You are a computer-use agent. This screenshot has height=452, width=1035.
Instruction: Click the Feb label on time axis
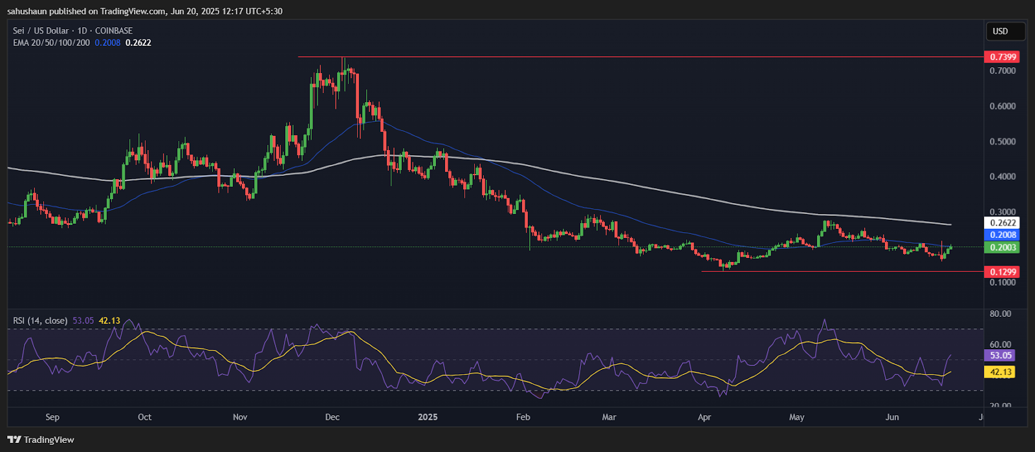(523, 417)
